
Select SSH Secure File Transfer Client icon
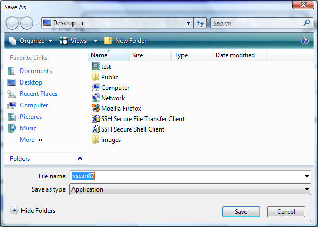click(x=96, y=119)
